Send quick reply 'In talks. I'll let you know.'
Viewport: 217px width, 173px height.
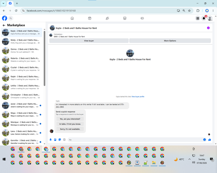coord(70,124)
